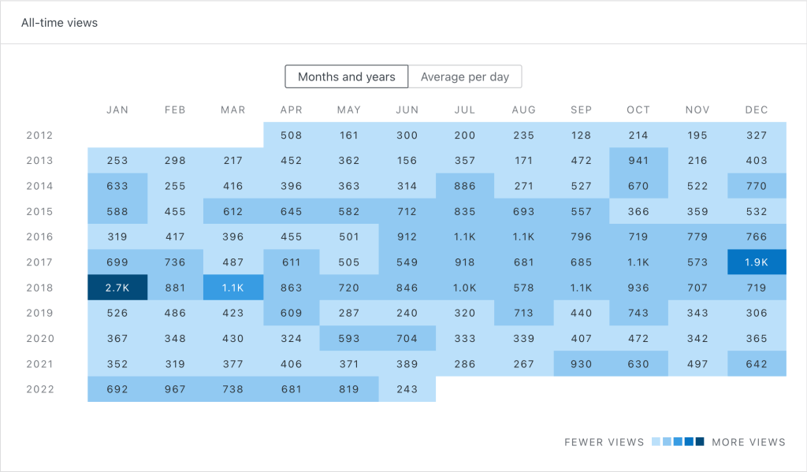Click the JAN month column header
807x472 pixels.
(117, 110)
